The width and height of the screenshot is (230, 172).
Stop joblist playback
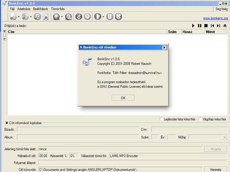(x=206, y=26)
